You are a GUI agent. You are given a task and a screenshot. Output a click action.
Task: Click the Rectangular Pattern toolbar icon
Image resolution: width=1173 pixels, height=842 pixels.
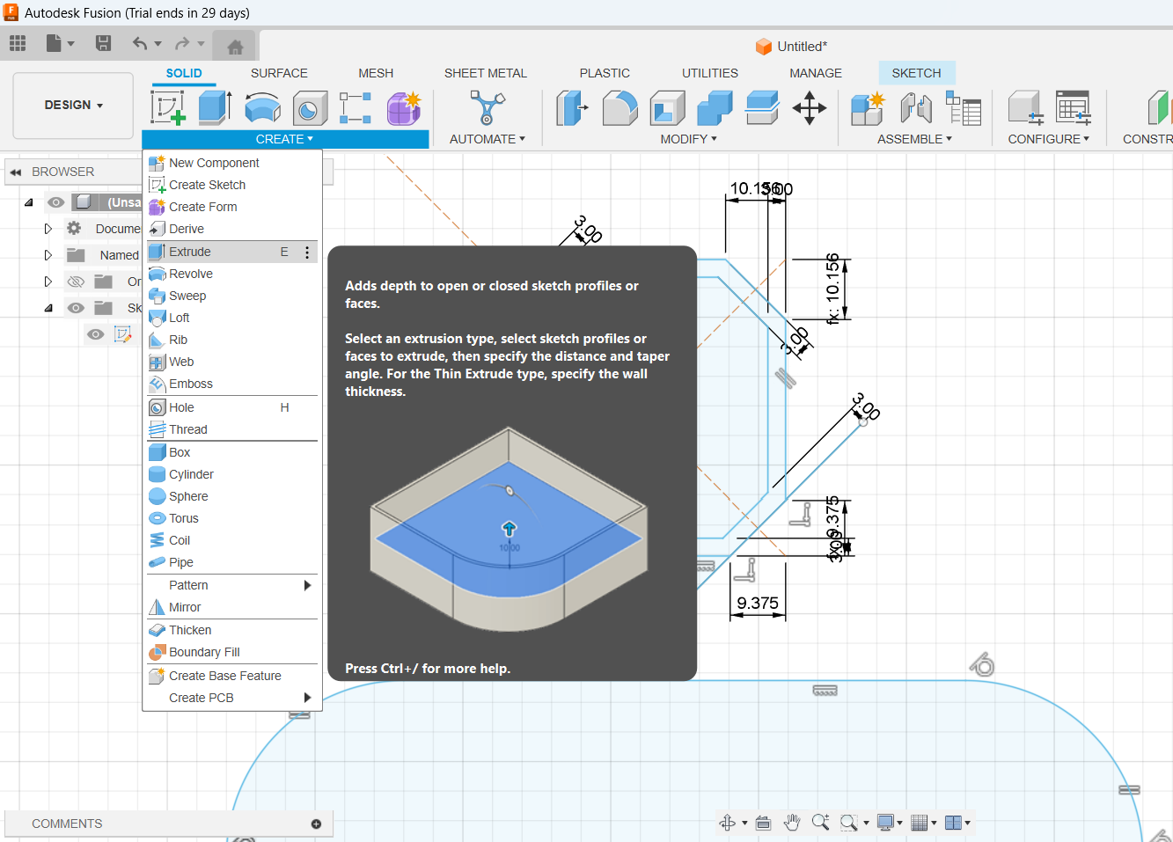click(x=356, y=108)
